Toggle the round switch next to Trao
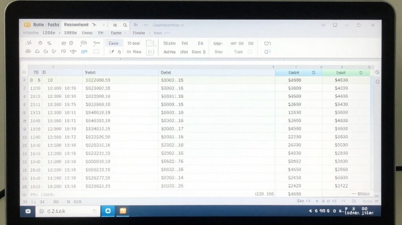 (x=250, y=52)
